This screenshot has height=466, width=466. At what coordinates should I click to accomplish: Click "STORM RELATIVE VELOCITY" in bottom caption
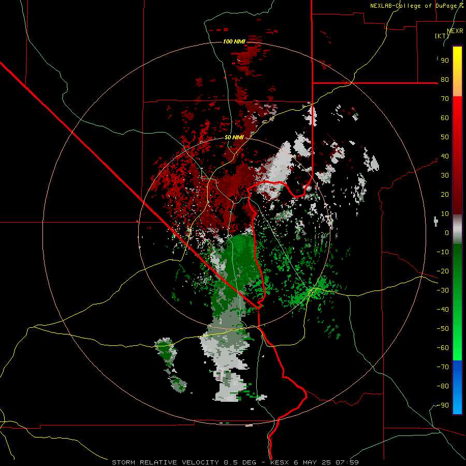pyautogui.click(x=166, y=462)
